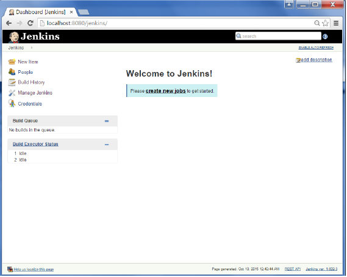Go back with browser back arrow
The width and height of the screenshot is (347, 277).
(9, 23)
